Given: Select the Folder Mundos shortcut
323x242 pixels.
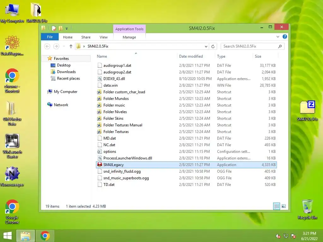Looking at the screenshot, I should coord(186,98).
